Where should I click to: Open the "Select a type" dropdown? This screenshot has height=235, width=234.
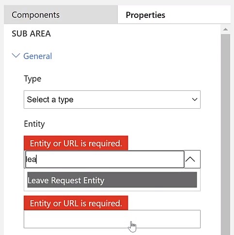click(x=112, y=100)
